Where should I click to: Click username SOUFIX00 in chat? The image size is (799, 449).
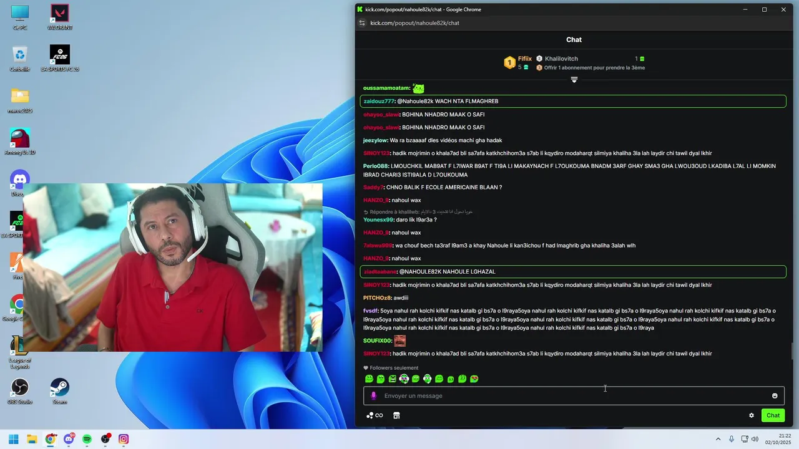click(377, 340)
